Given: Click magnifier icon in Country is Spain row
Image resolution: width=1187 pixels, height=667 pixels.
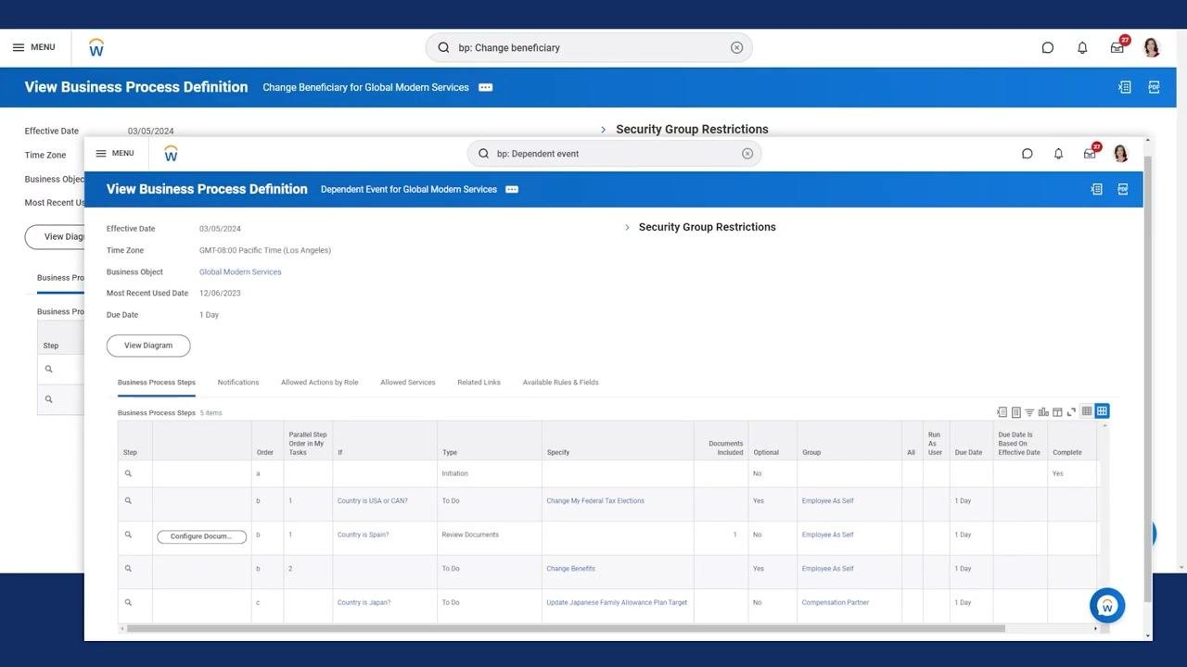Looking at the screenshot, I should point(129,535).
